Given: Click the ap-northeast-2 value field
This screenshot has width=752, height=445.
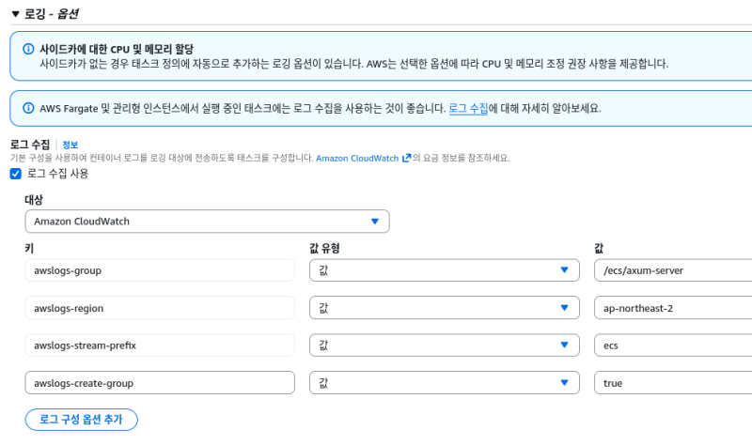Looking at the screenshot, I should (x=673, y=308).
